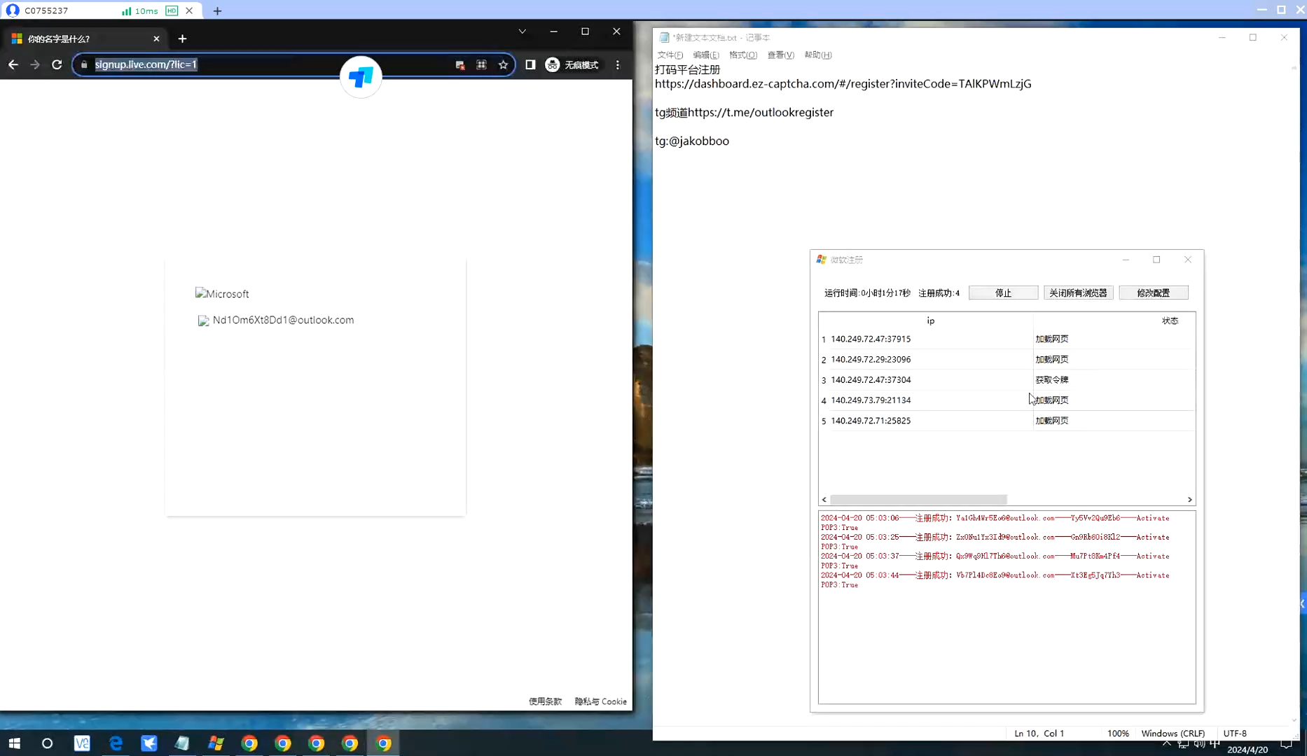Select row 140.249.72.71:25825
This screenshot has height=756, width=1307.
(x=1007, y=421)
